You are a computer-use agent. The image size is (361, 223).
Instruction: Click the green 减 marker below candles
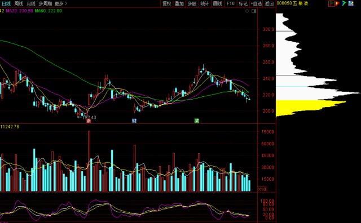(x=197, y=121)
